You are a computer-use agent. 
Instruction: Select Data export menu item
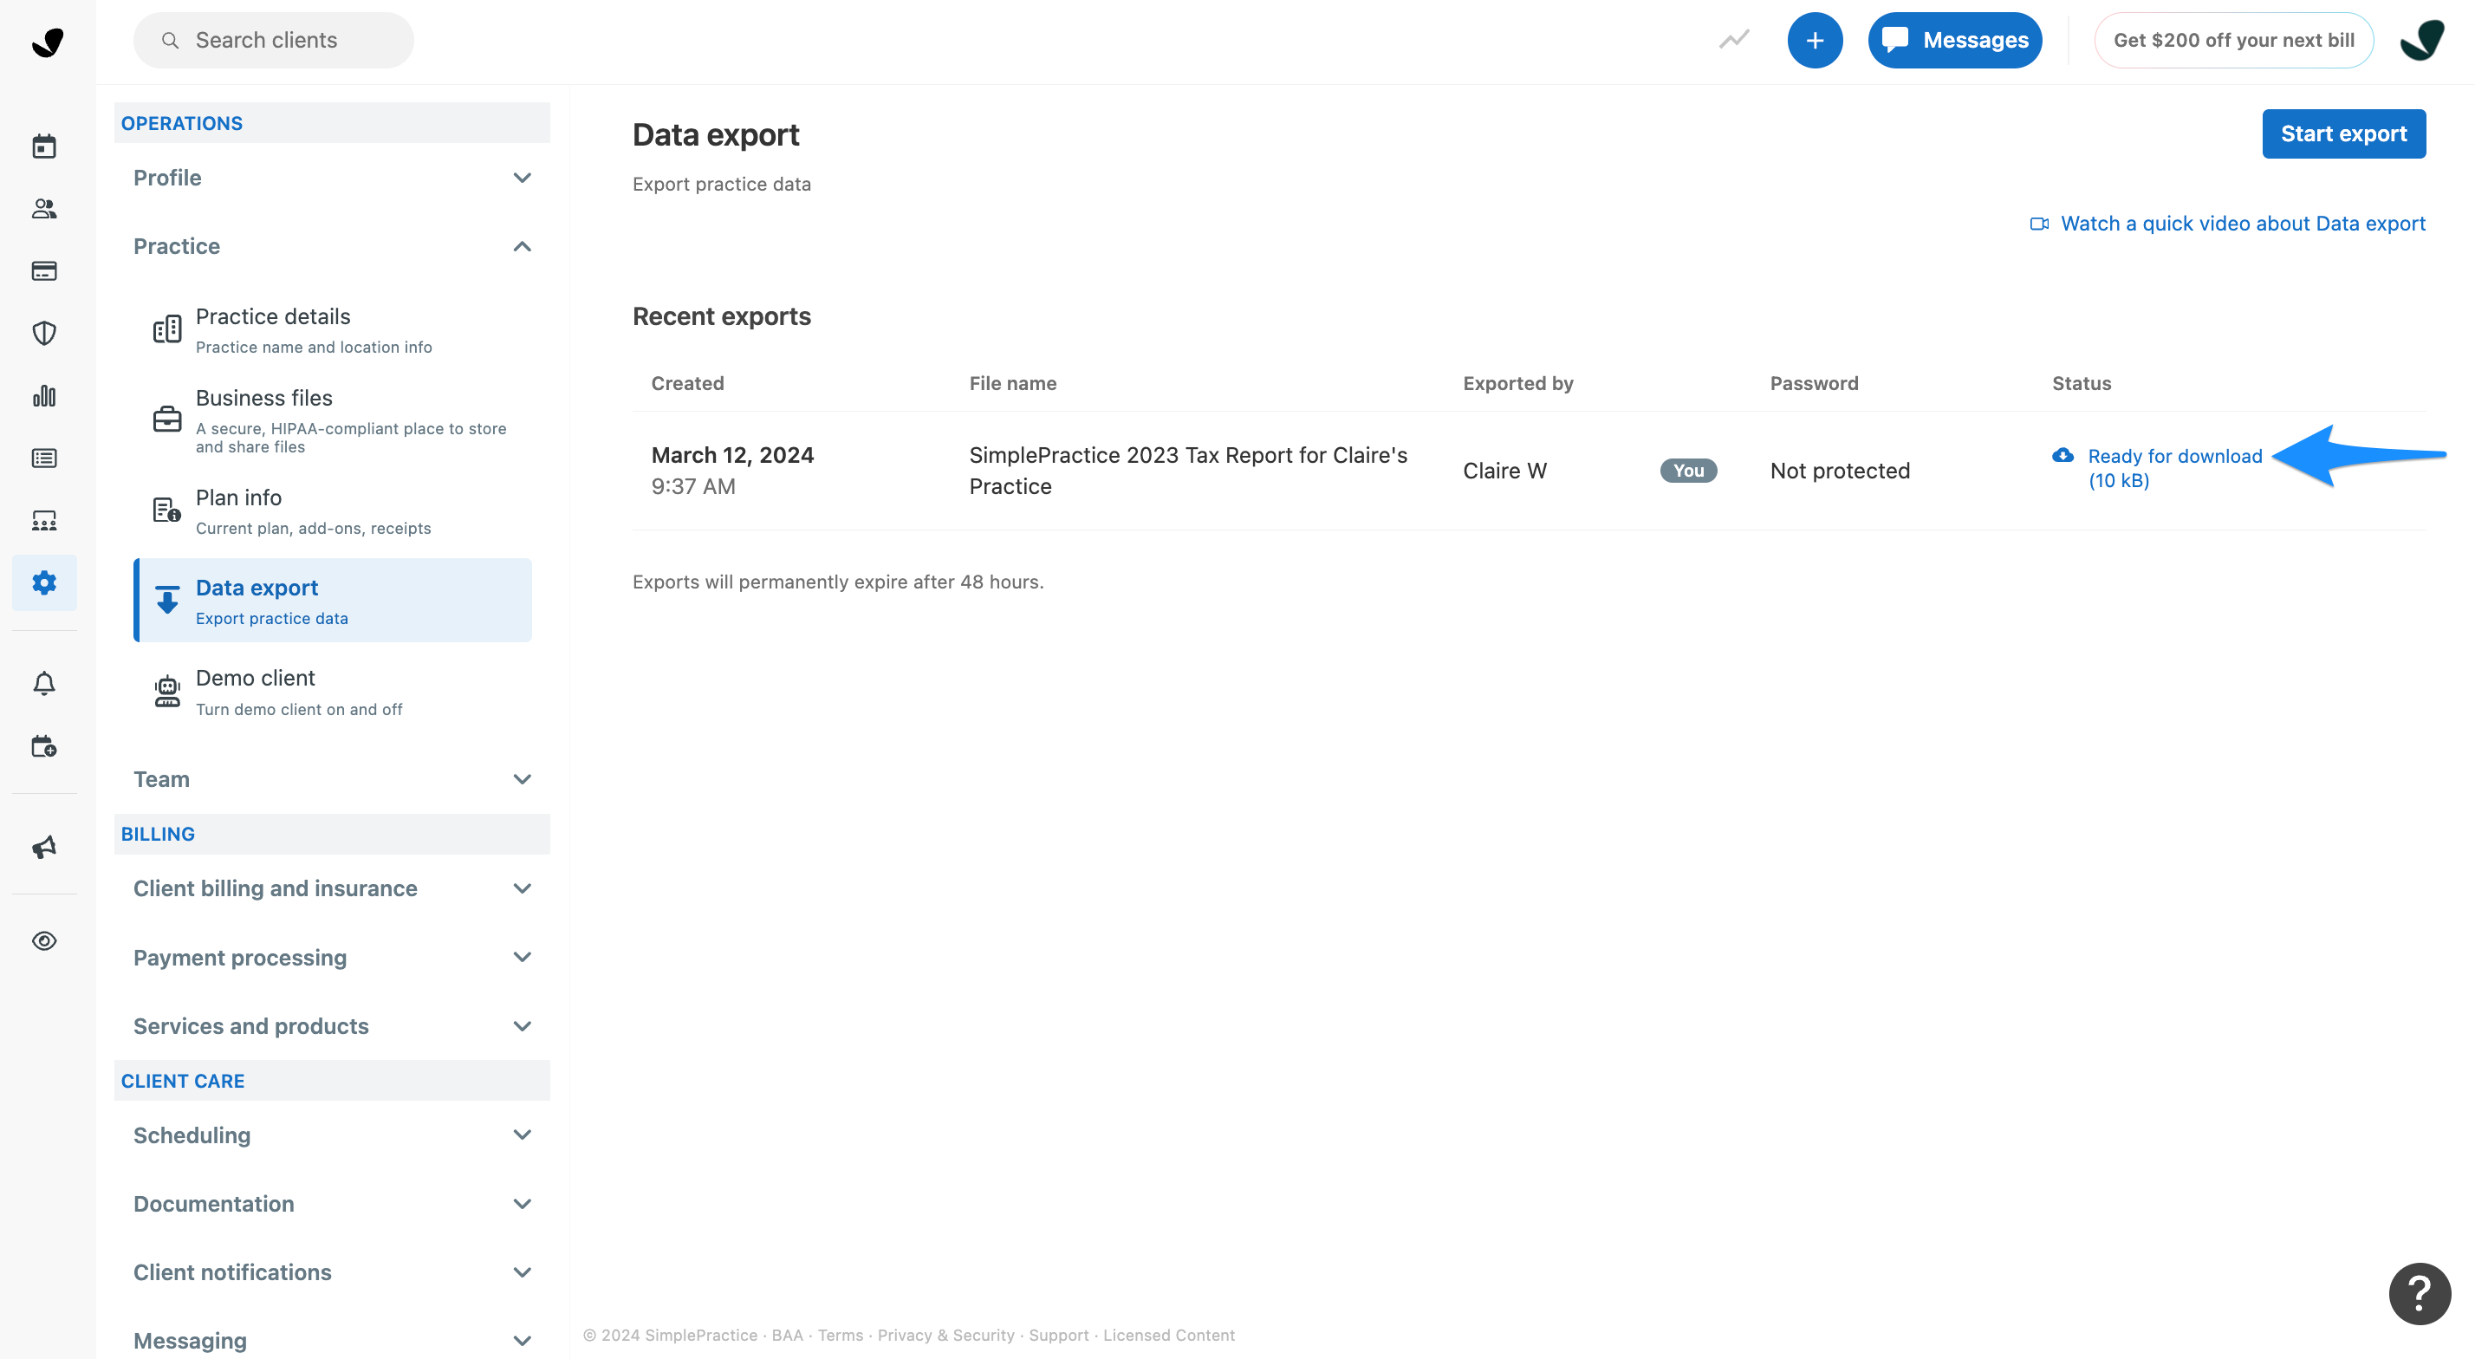[x=333, y=600]
